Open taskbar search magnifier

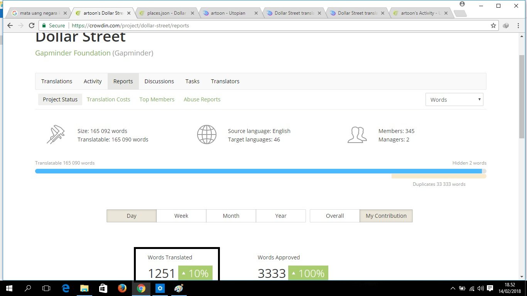(28, 288)
